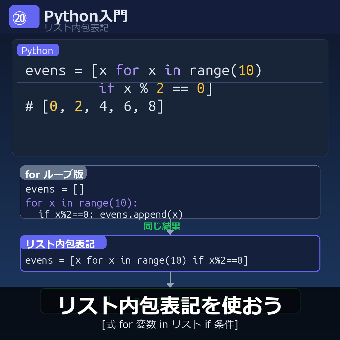
Task: Click evens = [x for x in range(10) if x%2==0]
Action: 136,260
